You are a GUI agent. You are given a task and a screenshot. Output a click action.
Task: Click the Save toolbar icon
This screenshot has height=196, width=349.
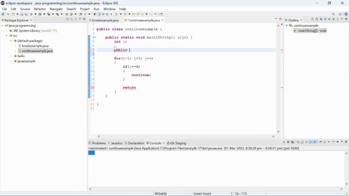(22, 14)
